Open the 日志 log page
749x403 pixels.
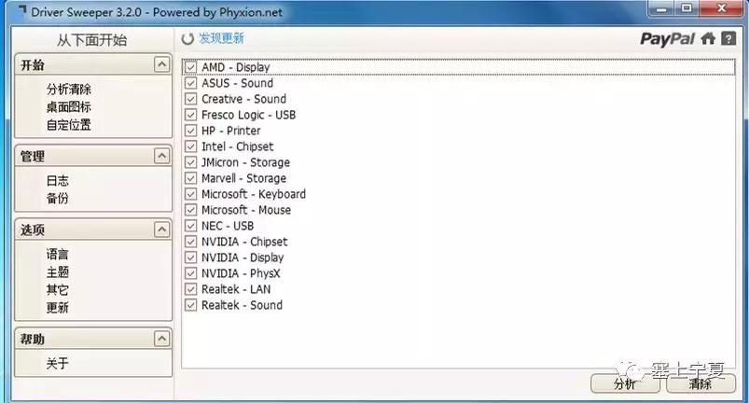(x=57, y=180)
